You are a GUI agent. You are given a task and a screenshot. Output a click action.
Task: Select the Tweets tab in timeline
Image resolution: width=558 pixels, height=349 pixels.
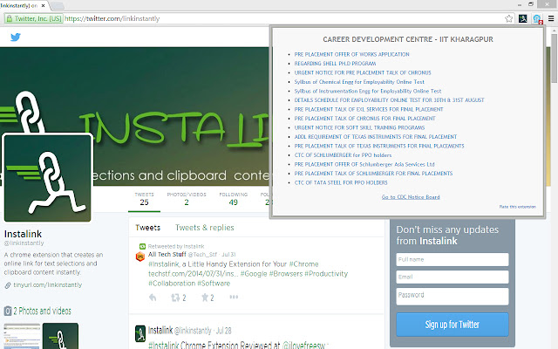pyautogui.click(x=146, y=228)
